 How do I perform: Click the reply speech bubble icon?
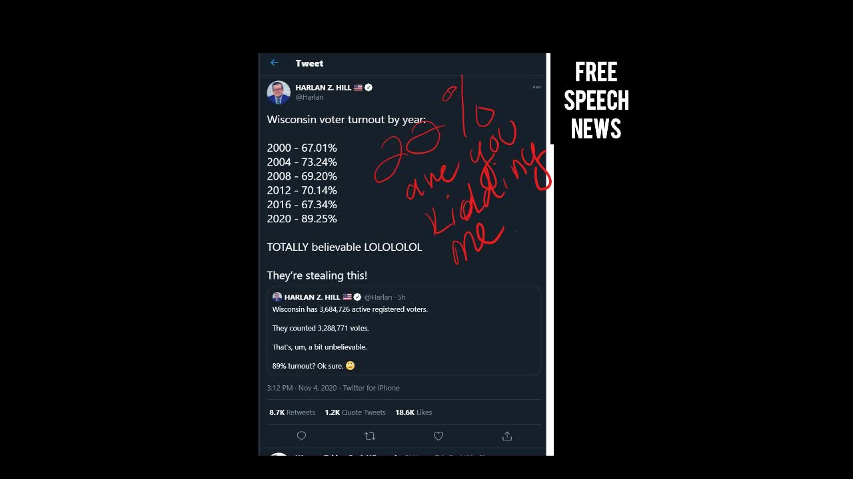pyautogui.click(x=301, y=436)
